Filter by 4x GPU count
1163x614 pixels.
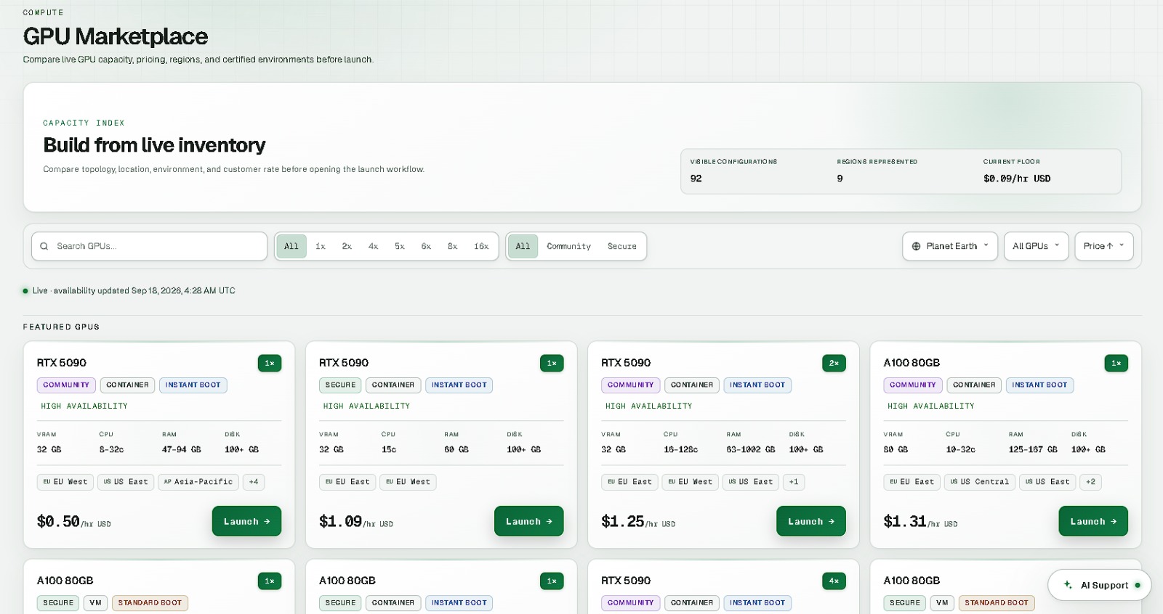[373, 246]
